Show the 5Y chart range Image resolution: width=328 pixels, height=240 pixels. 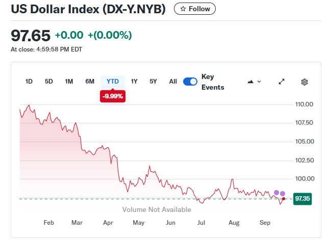(x=153, y=82)
